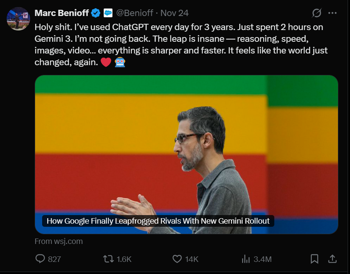Open the @Benioff handle link

click(135, 13)
